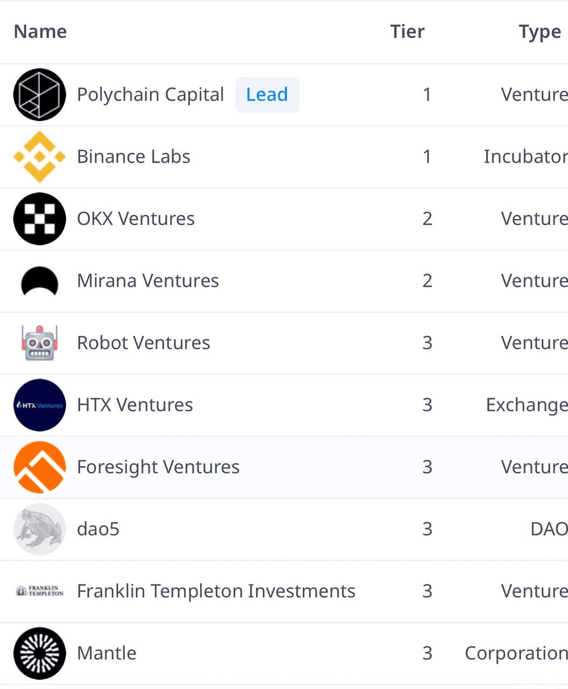Sort by the Type column header
Image resolution: width=568 pixels, height=689 pixels.
540,32
